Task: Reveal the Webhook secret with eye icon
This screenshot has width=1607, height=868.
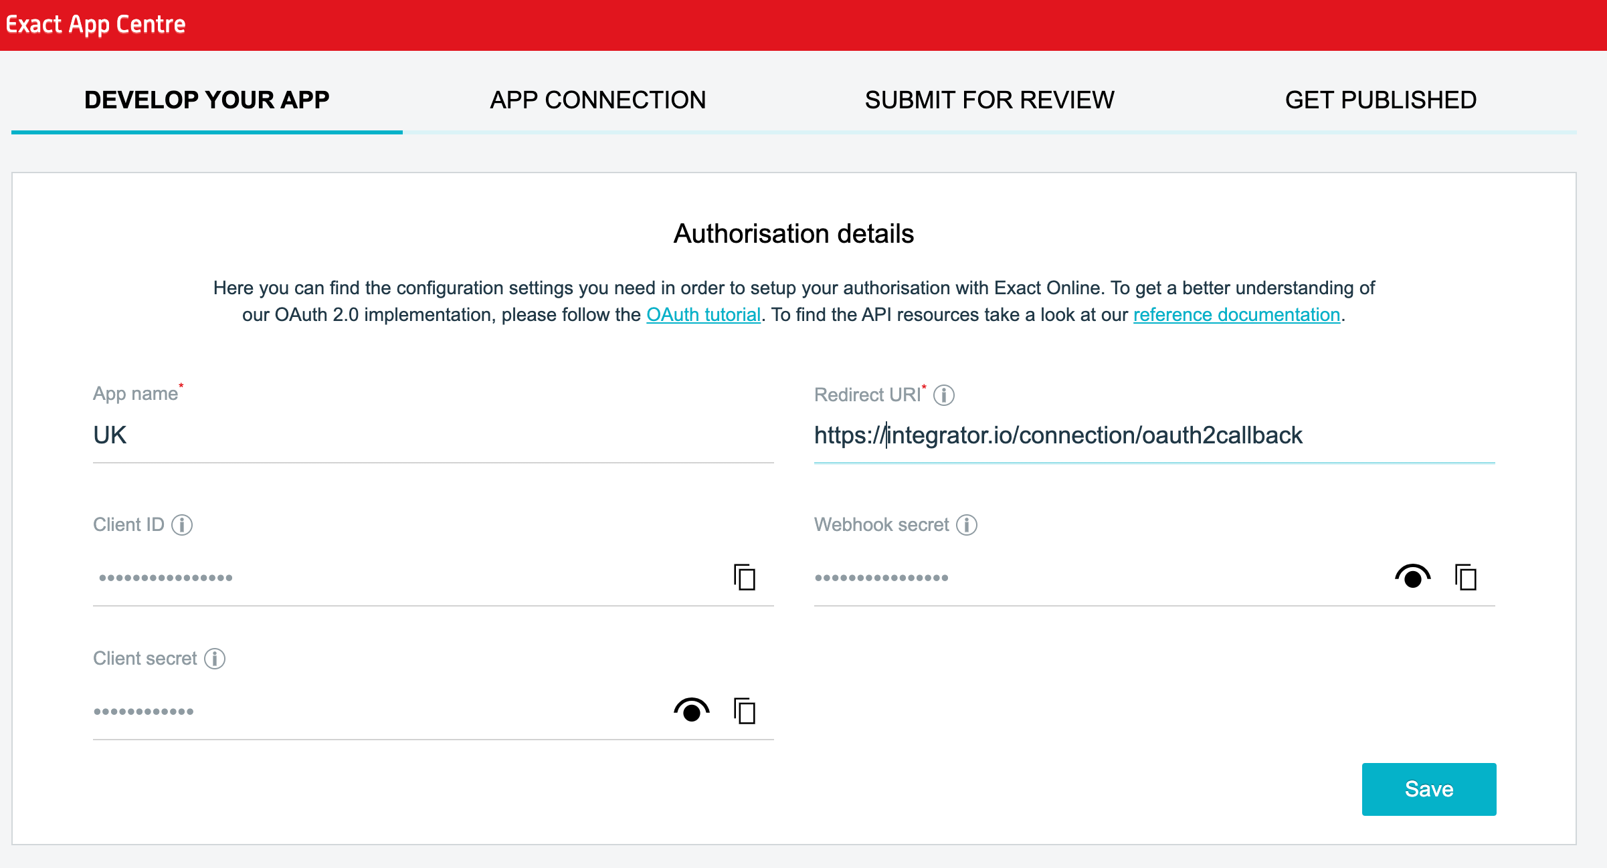Action: 1412,576
